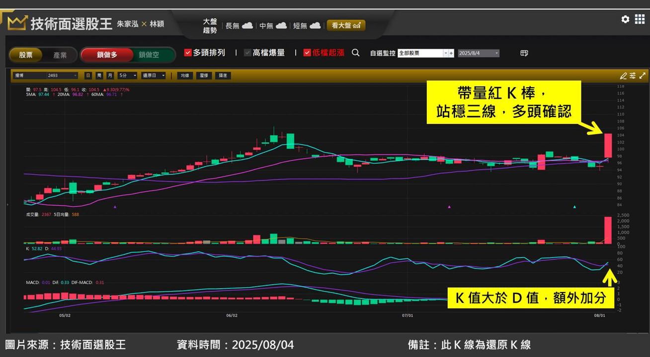Toggle the 低檔起漲 checkbox
This screenshot has width=650, height=357.
click(307, 53)
